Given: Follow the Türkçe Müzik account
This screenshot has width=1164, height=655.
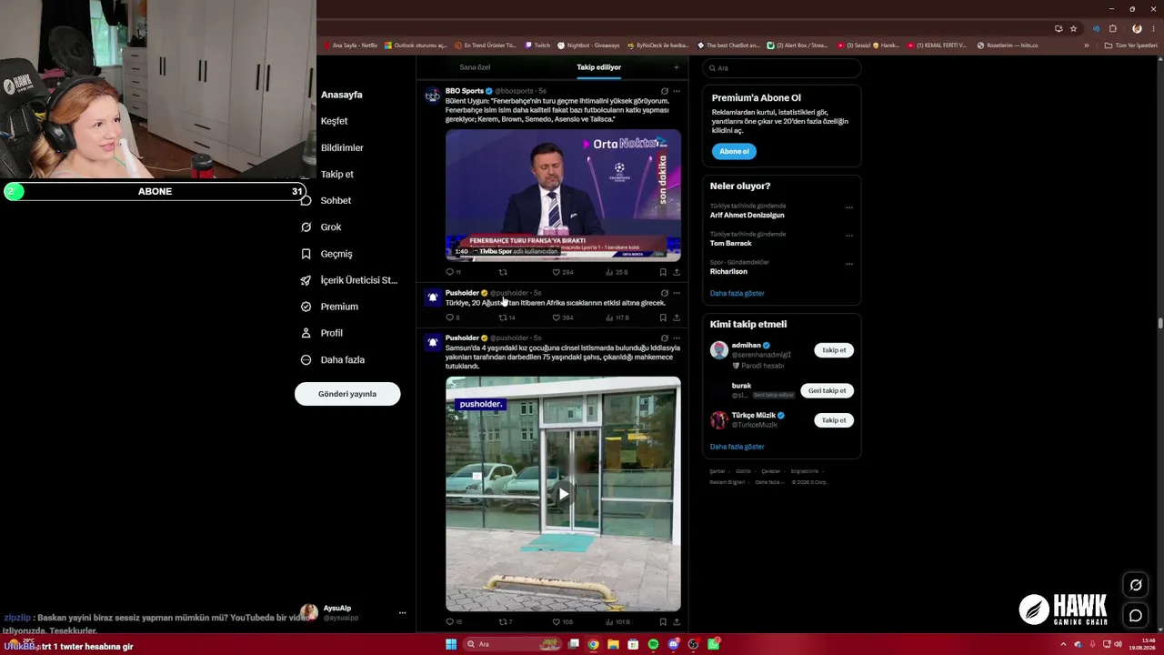Looking at the screenshot, I should coord(834,420).
